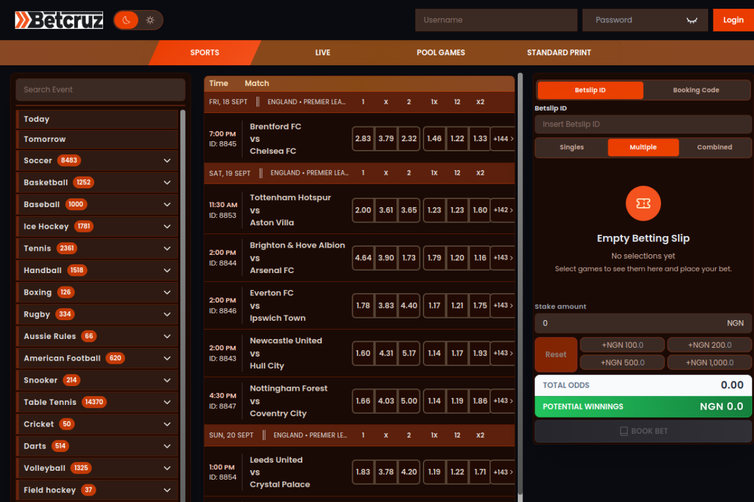The image size is (754, 502).
Task: Pick Tottenham home win odds 2.00
Action: click(363, 210)
